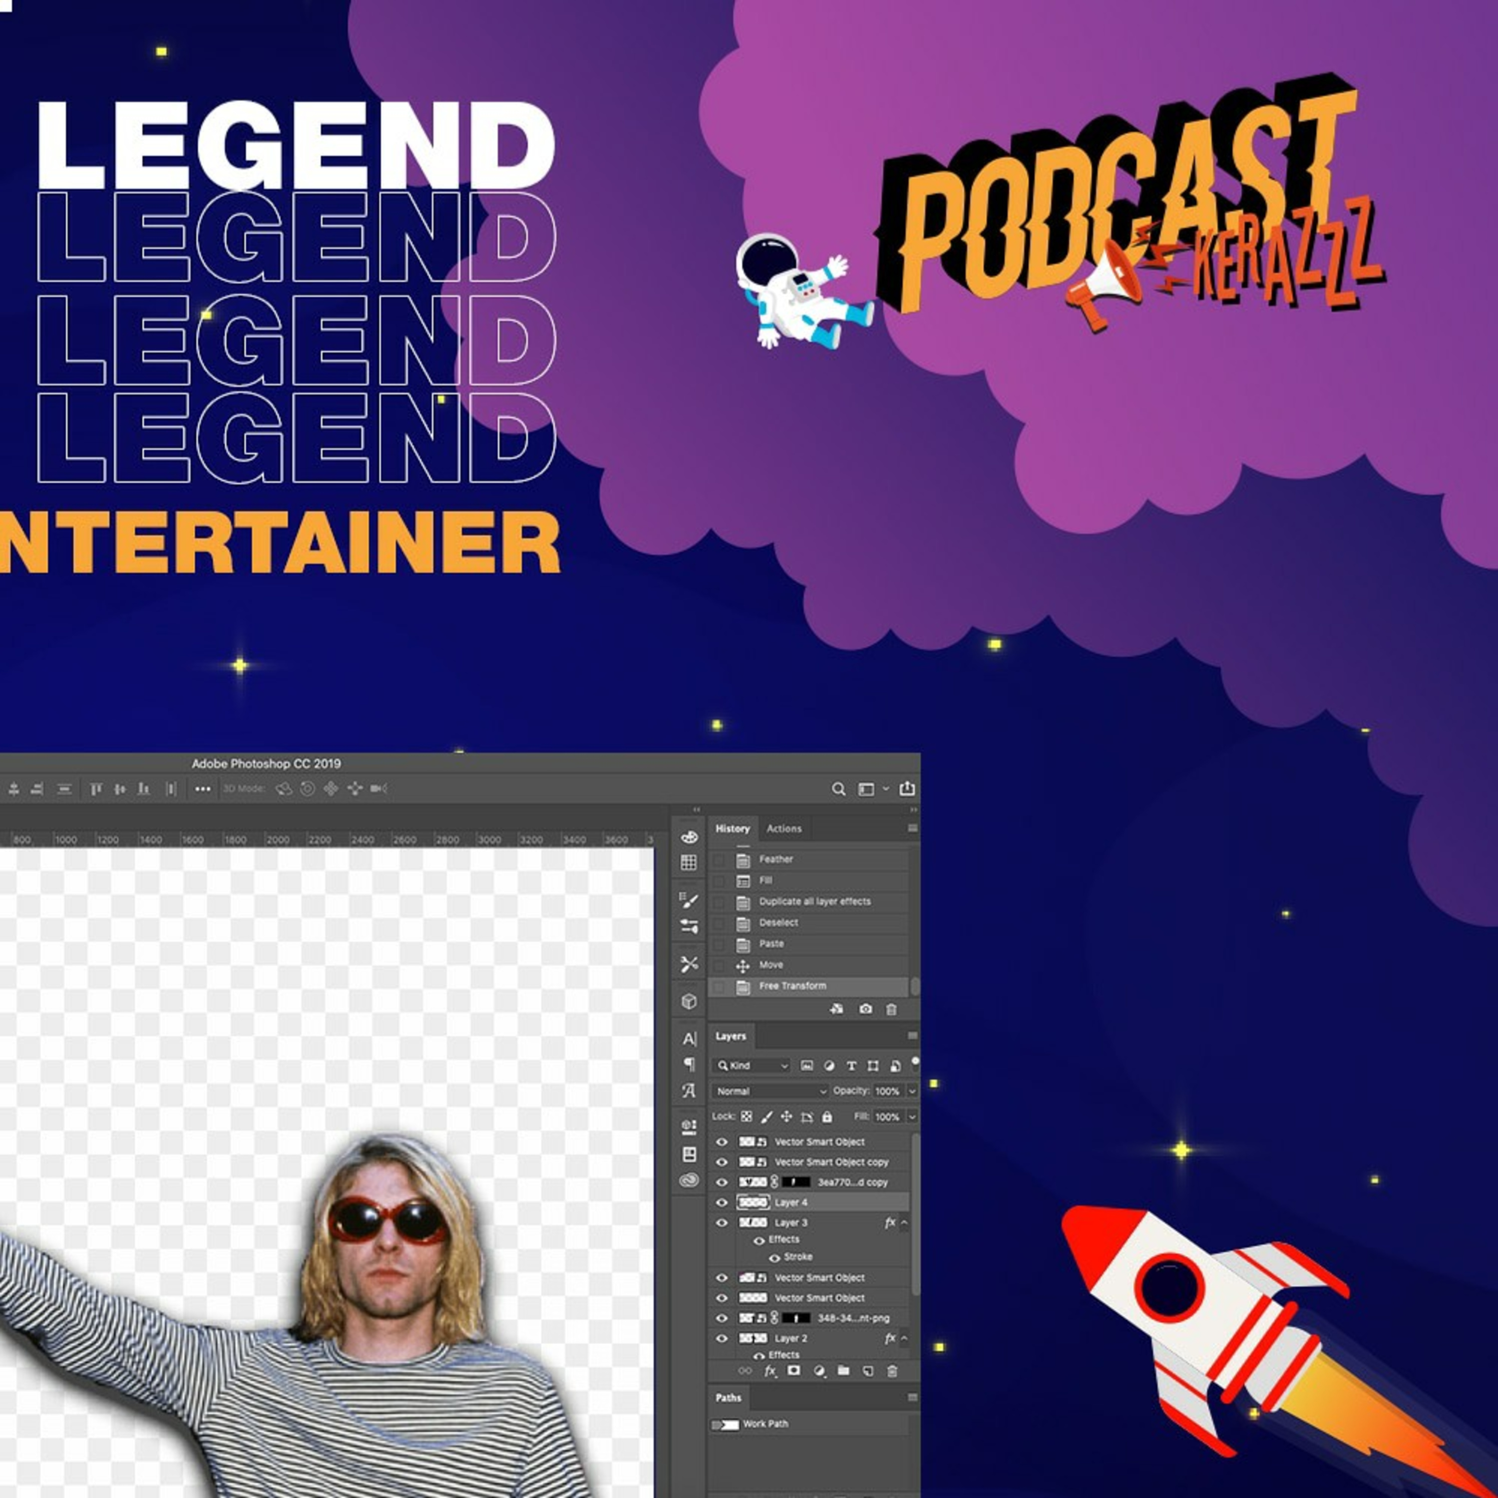1498x1498 pixels.
Task: Collapse Layer 3 effects list arrow
Action: [x=904, y=1223]
